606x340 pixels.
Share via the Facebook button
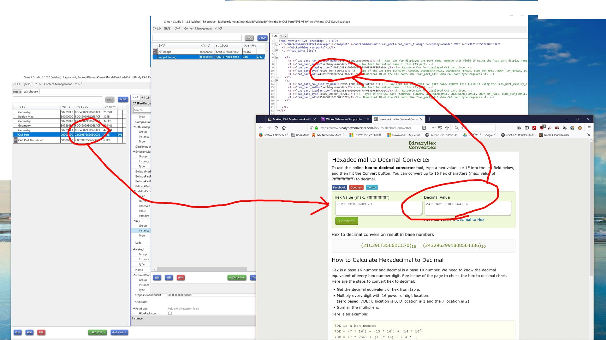click(x=339, y=187)
